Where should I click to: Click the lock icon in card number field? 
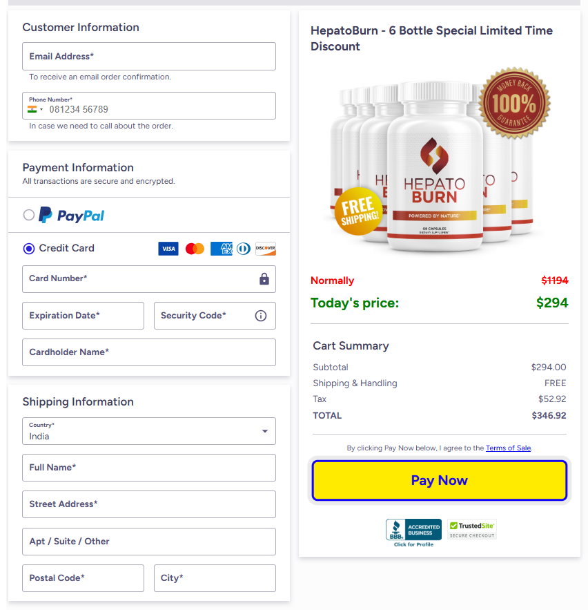(264, 279)
